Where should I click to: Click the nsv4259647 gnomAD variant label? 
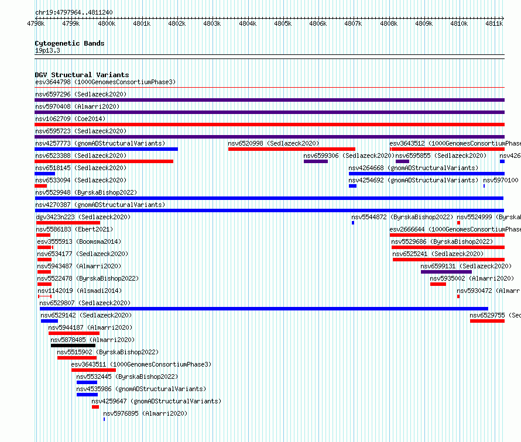point(156,401)
